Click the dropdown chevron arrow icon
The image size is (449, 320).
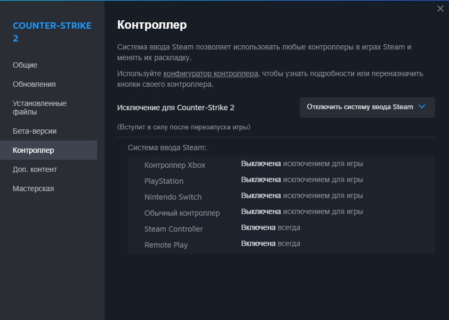[422, 107]
